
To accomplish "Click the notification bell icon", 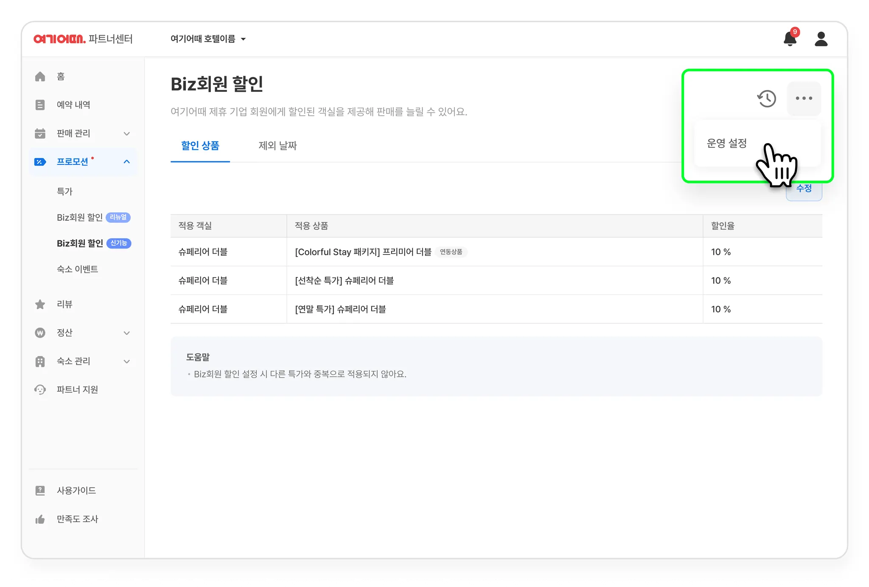I will point(789,39).
